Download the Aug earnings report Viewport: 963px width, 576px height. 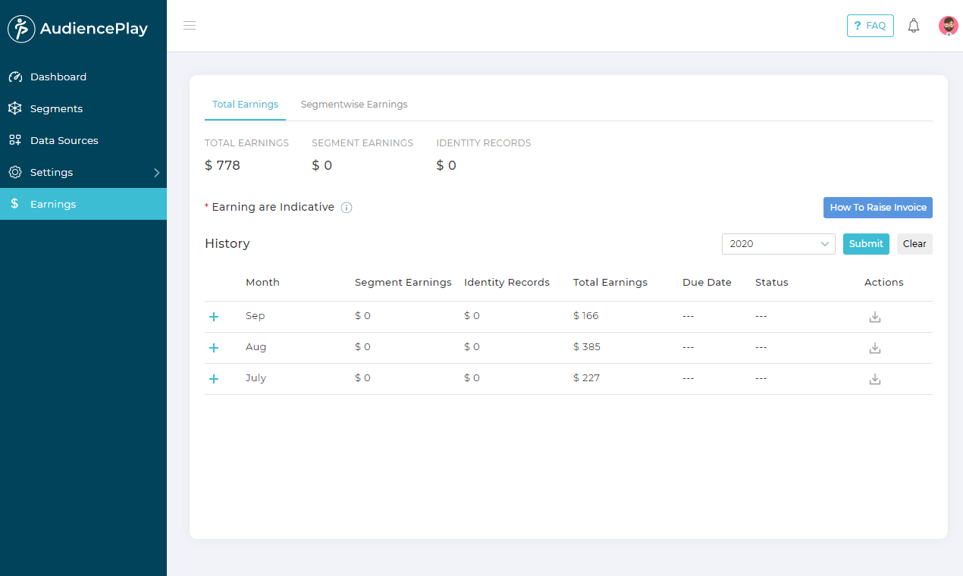point(875,348)
